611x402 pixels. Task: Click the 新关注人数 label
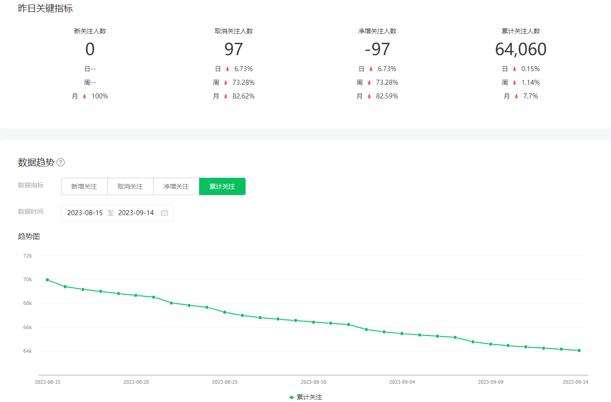click(x=90, y=31)
